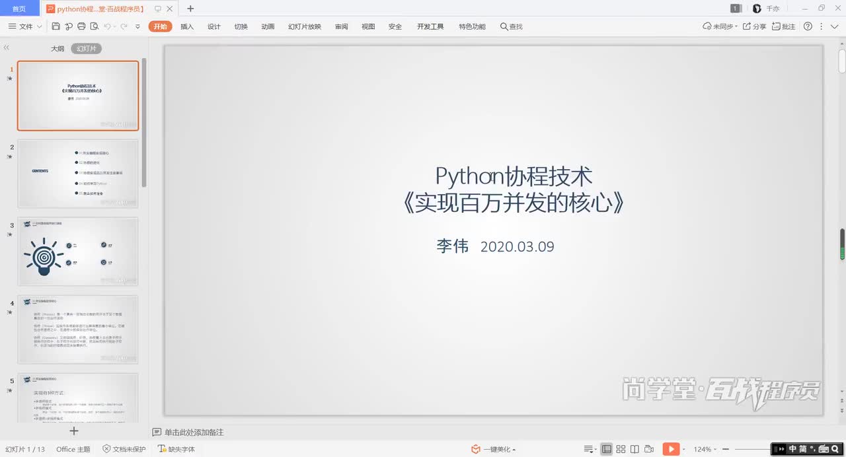Open the slideshow play options arrow
Screen dimensions: 846x457
point(683,449)
